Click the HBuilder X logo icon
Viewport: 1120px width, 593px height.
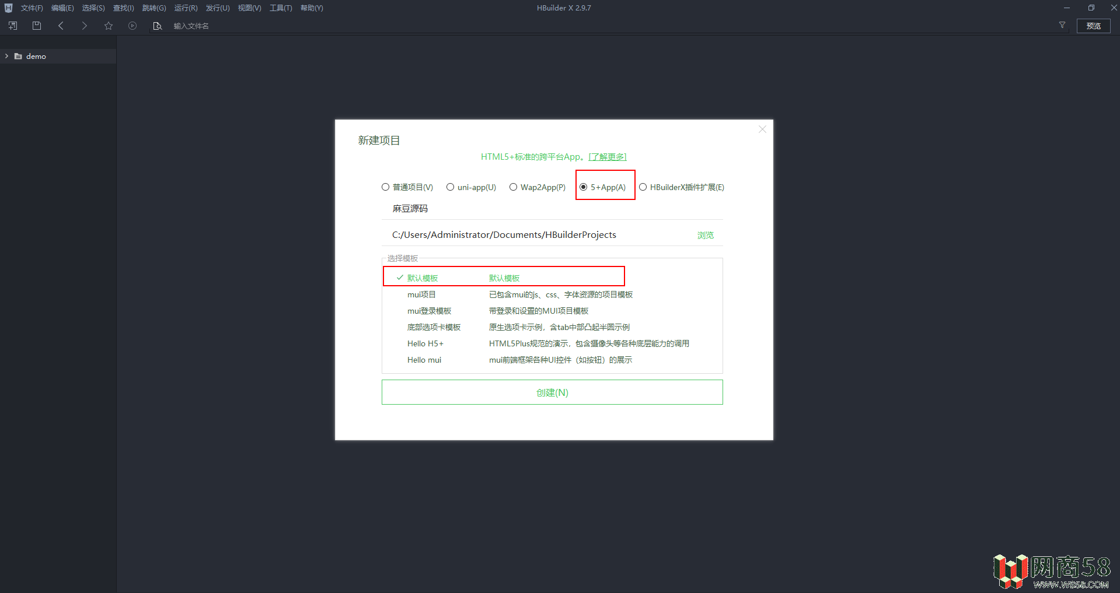(8, 8)
